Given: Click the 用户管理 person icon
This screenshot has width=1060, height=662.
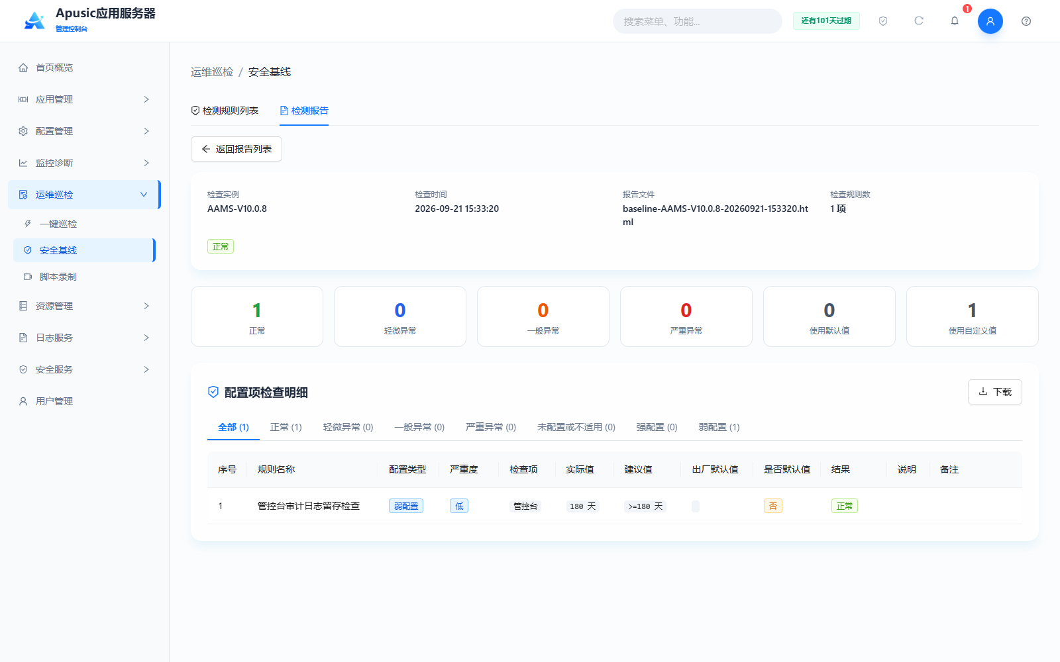Looking at the screenshot, I should [x=23, y=401].
